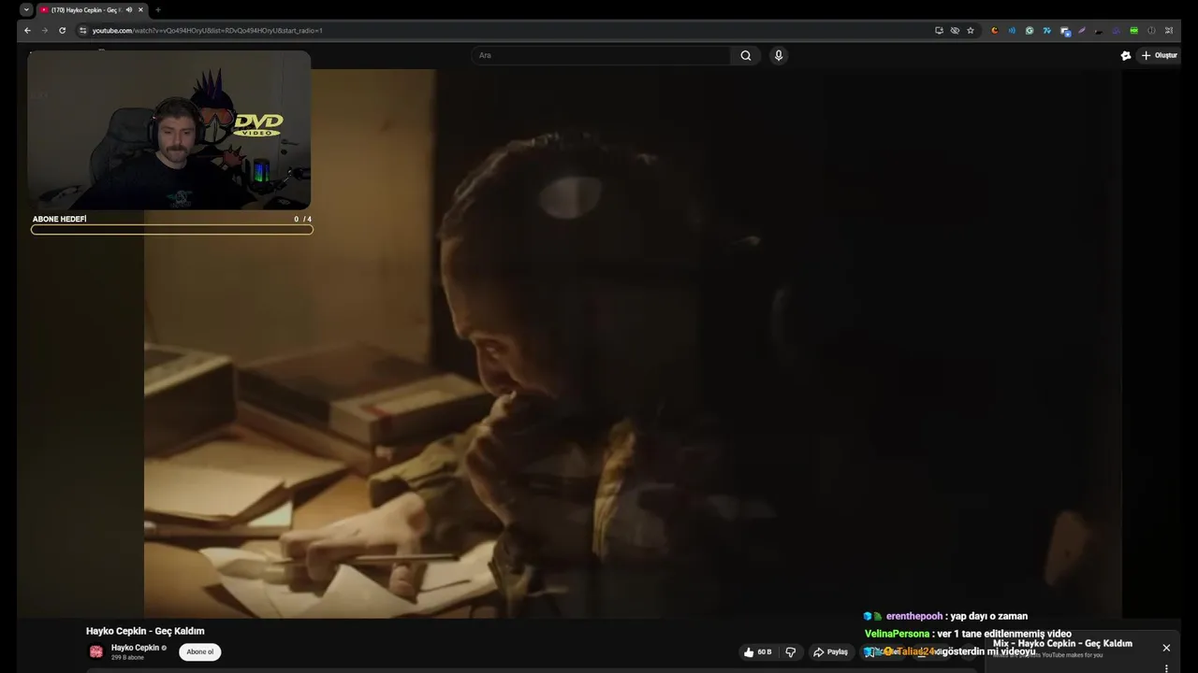View site information icon in address bar
This screenshot has width=1198, height=673.
point(82,30)
